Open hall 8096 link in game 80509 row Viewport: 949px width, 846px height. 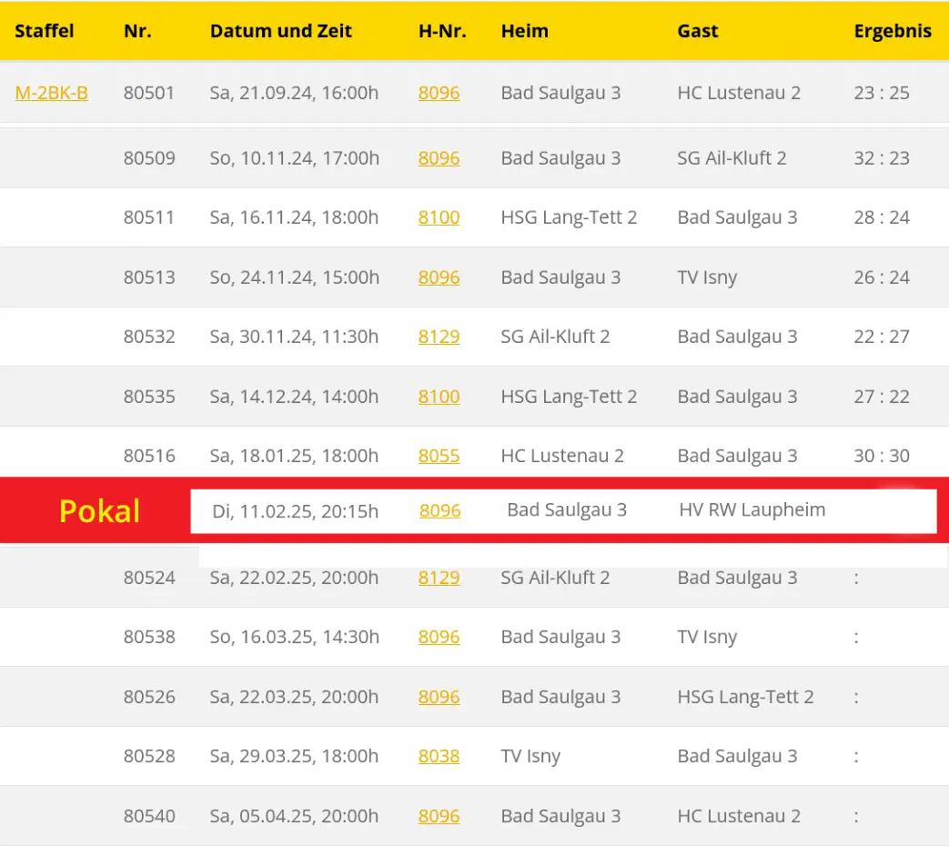[439, 158]
